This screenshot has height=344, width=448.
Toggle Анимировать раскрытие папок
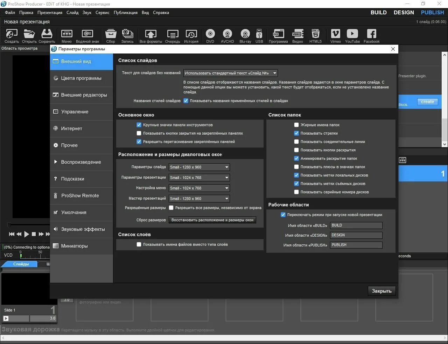point(296,158)
